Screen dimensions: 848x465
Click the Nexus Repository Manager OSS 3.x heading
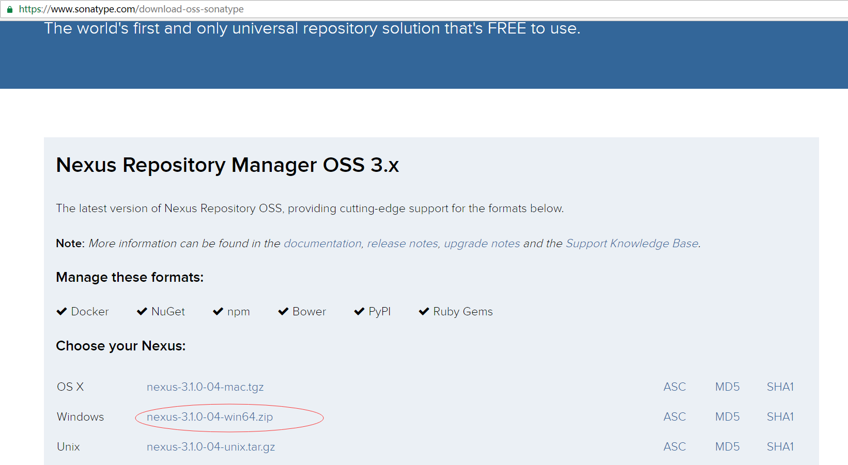(227, 165)
